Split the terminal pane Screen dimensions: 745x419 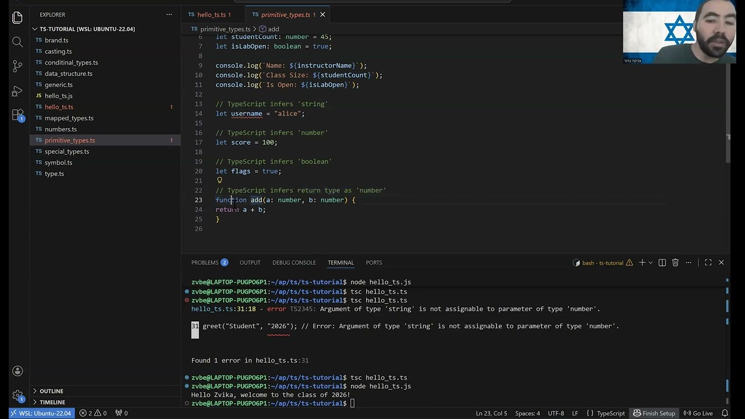(662, 262)
